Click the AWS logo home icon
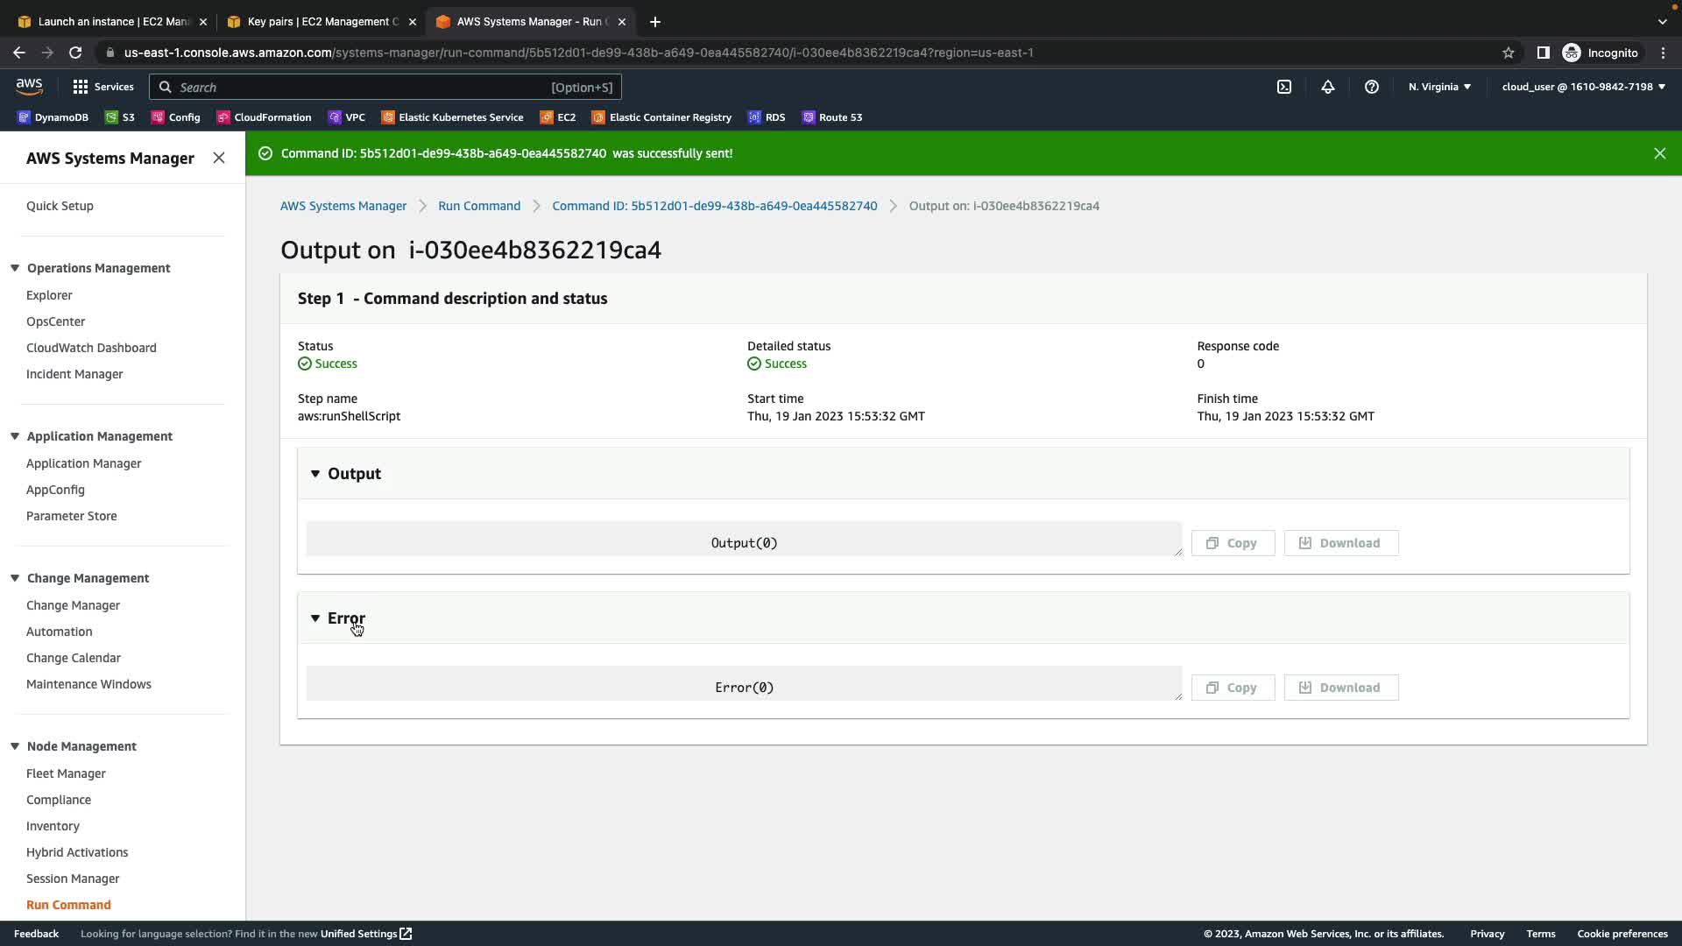Viewport: 1682px width, 946px height. (x=29, y=86)
